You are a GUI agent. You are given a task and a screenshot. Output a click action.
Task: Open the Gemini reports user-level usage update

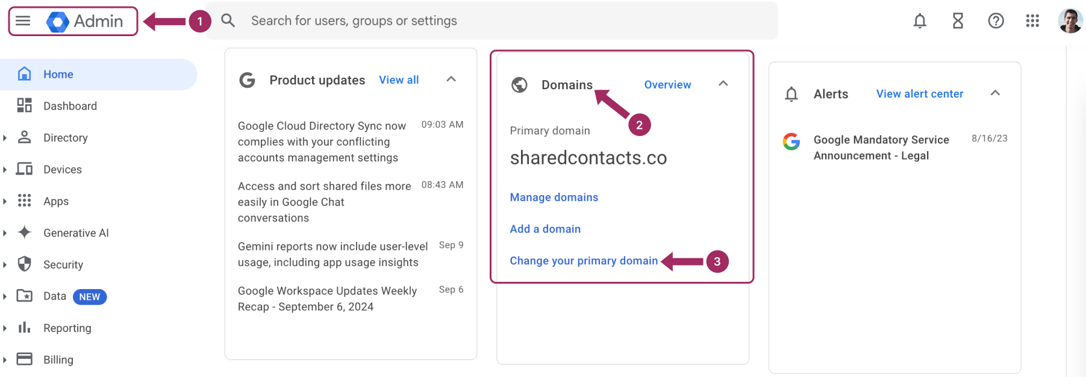(351, 254)
